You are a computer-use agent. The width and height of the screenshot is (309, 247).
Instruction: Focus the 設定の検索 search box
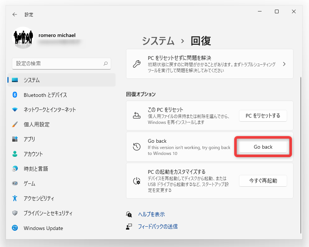click(62, 64)
